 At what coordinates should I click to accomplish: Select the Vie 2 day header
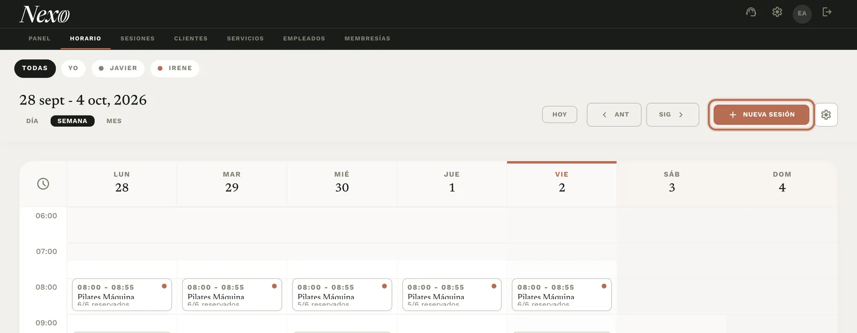pos(562,183)
